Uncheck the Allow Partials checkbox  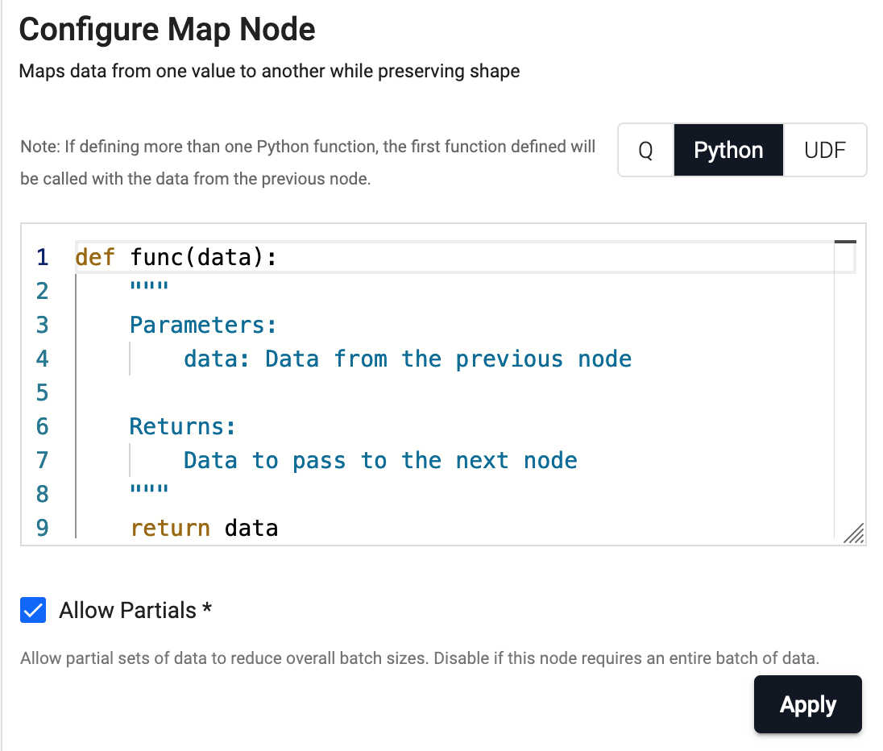(33, 611)
